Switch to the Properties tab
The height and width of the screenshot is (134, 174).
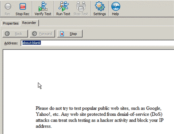coord(10,23)
